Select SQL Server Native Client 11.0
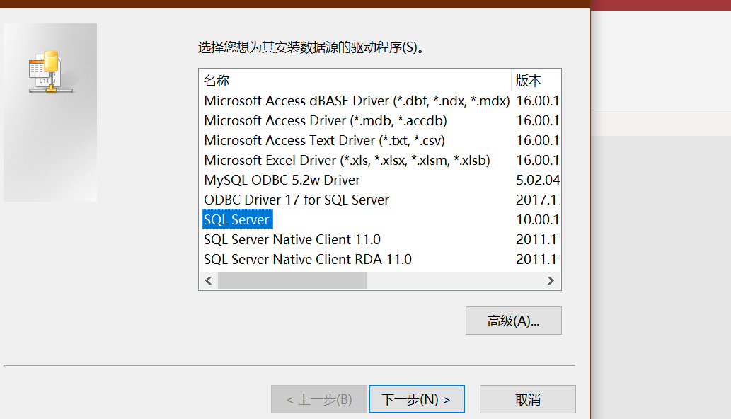 pyautogui.click(x=292, y=239)
